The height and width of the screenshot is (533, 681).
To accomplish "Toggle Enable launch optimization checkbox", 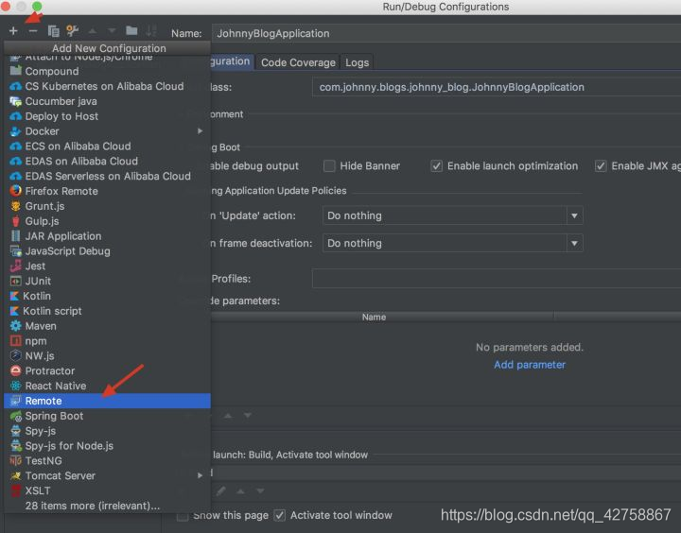I will tap(436, 165).
